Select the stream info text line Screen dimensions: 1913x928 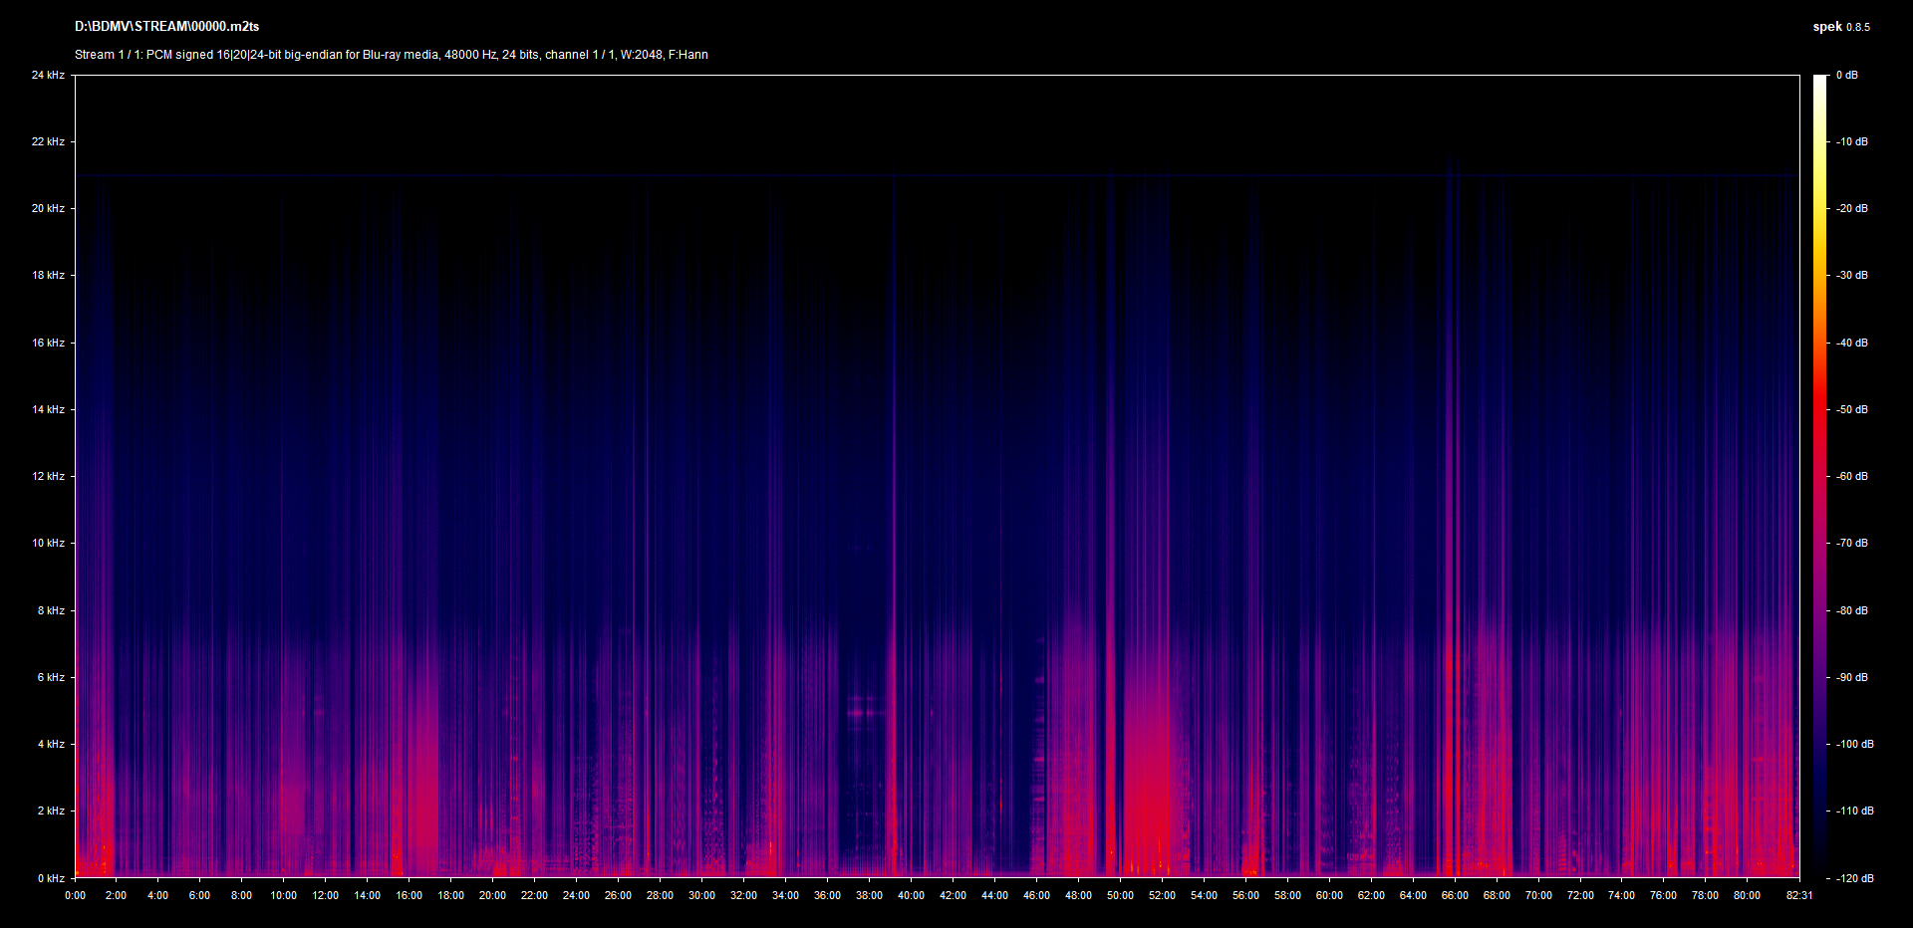click(x=391, y=55)
